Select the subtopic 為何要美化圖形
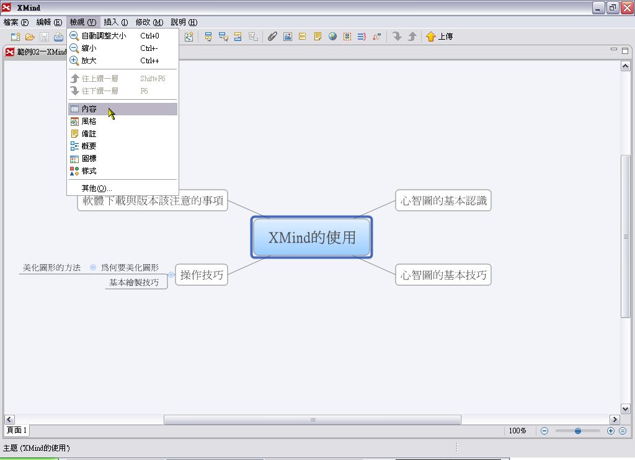Viewport: 635px width, 460px height. click(130, 268)
